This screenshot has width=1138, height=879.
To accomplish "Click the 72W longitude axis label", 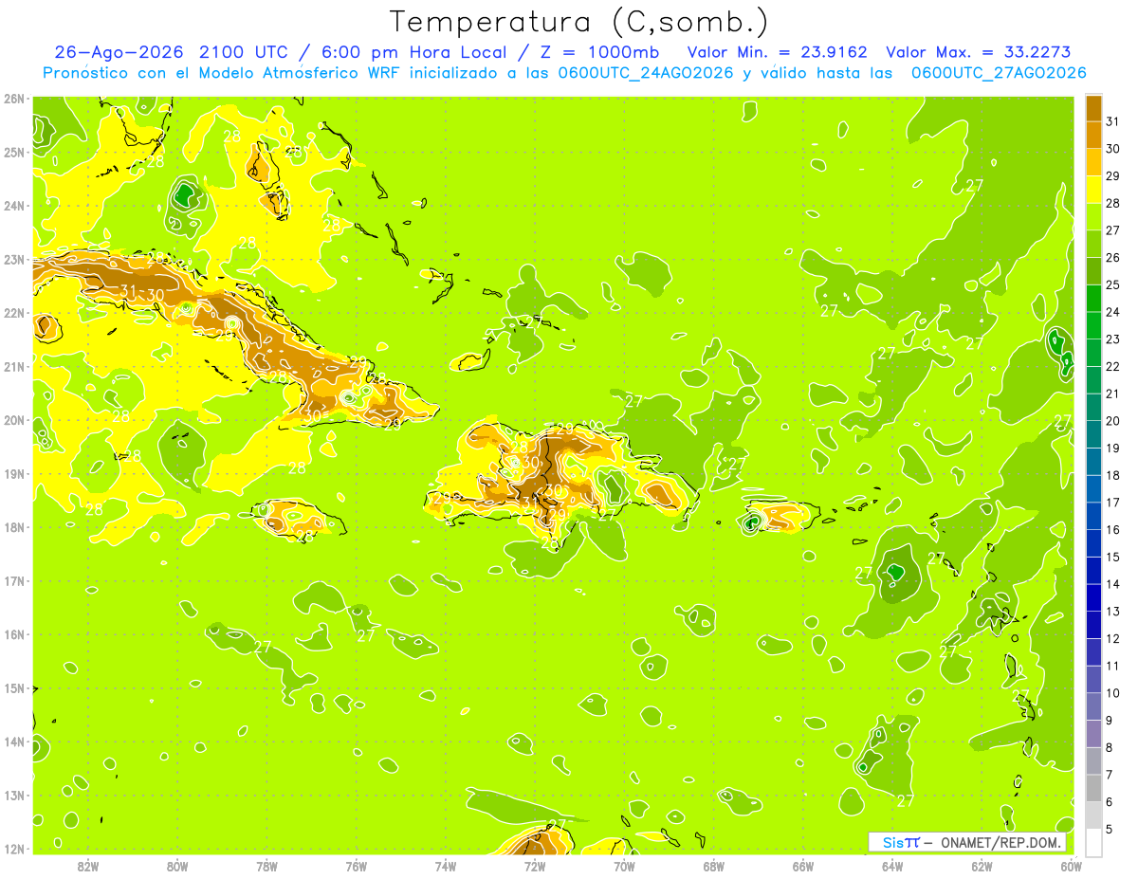I will point(535,866).
